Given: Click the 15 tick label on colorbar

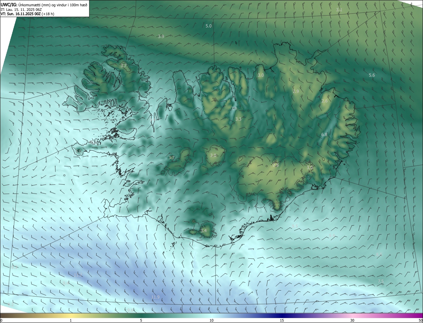Looking at the screenshot, I should (282, 320).
